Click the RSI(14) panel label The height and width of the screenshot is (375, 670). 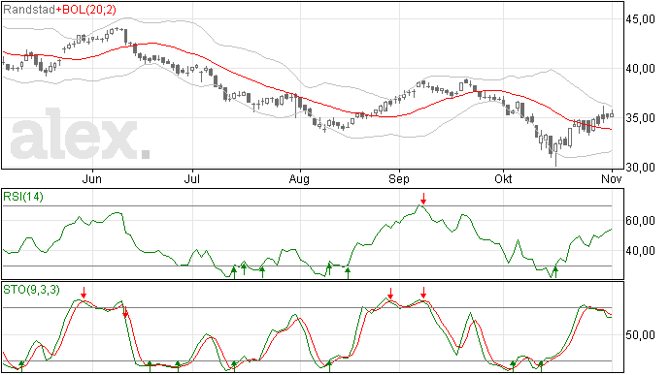[x=23, y=197]
